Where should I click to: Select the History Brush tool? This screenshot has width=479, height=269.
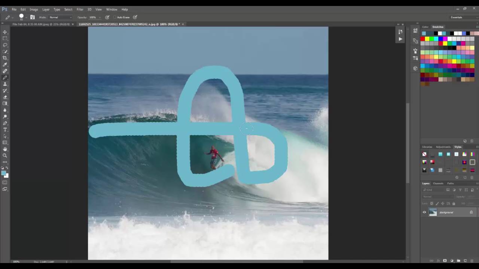5,90
